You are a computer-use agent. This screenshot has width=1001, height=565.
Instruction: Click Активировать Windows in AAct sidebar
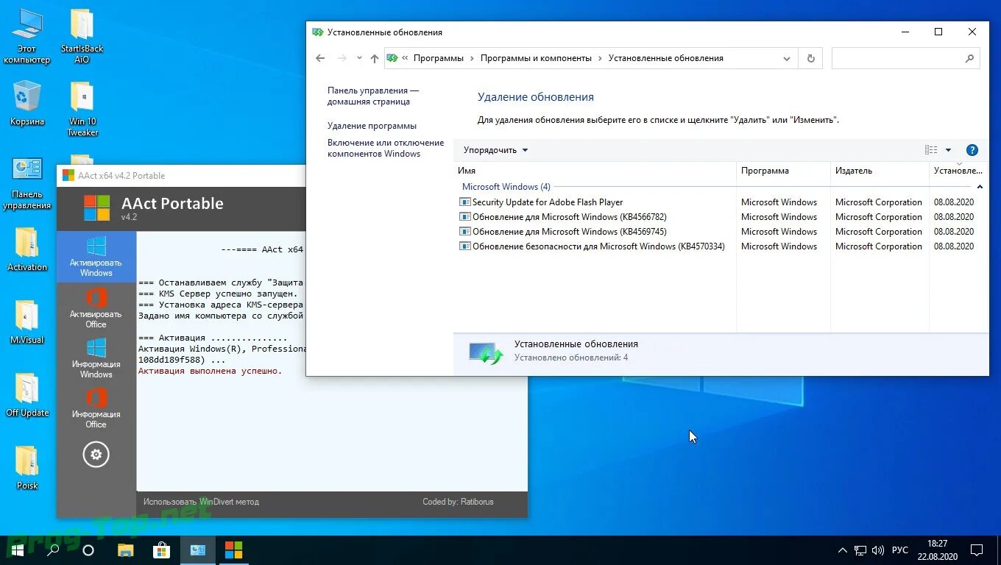click(x=96, y=257)
